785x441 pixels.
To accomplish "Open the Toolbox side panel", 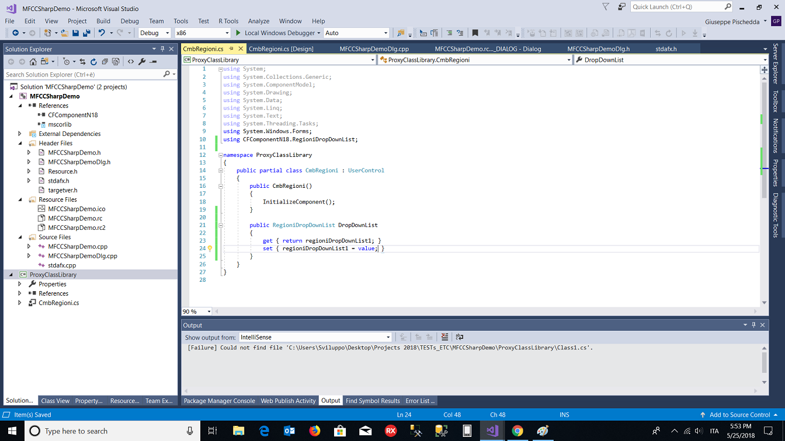I will (776, 101).
